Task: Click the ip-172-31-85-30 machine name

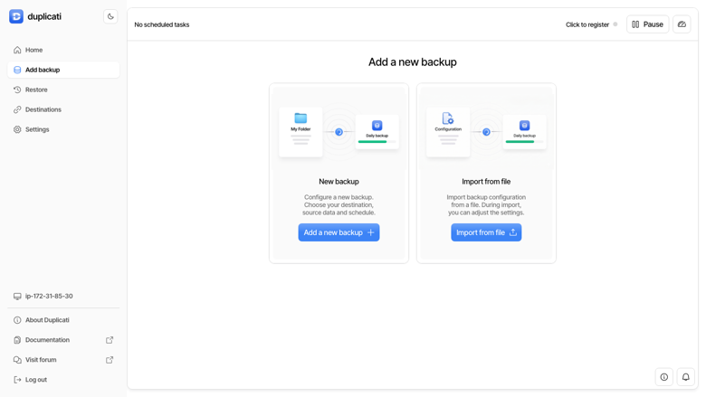Action: pos(49,297)
